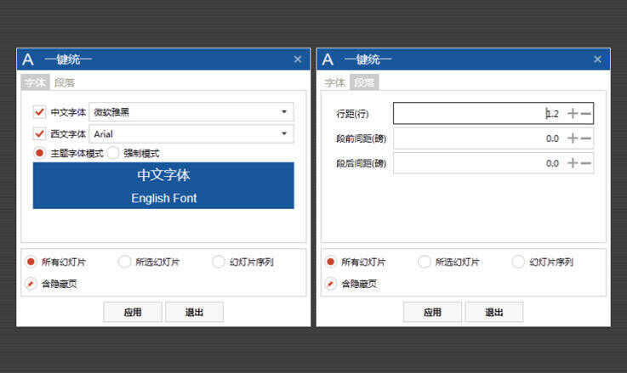Viewport: 627px width, 373px height.
Task: Switch to 段落 tab in right dialog
Action: [x=364, y=82]
